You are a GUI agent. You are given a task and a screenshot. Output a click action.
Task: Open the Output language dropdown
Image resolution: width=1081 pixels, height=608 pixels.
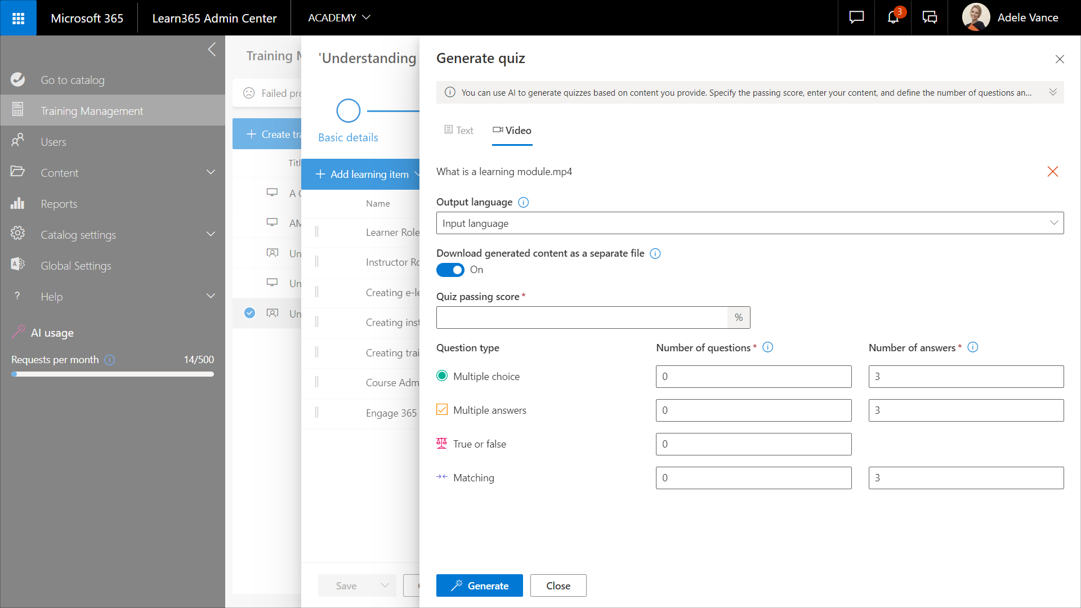coord(749,223)
